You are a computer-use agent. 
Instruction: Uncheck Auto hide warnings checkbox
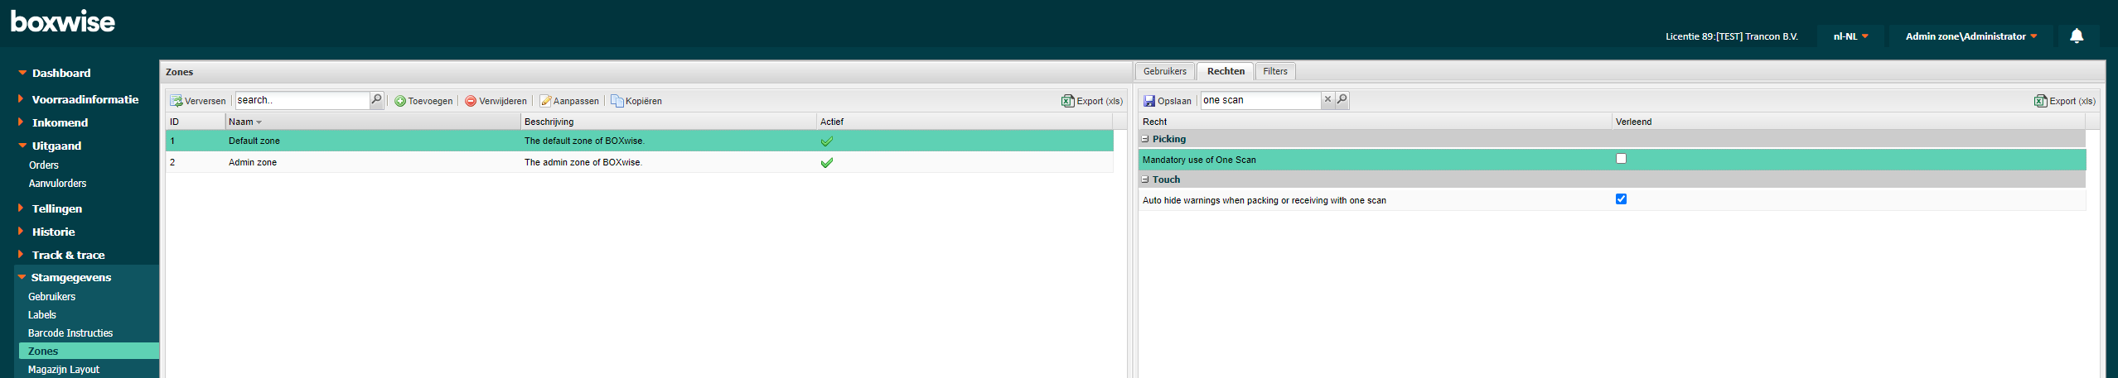(1621, 199)
